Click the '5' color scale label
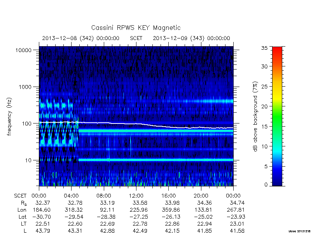Screen dimensions: 311x233 tap(266, 167)
